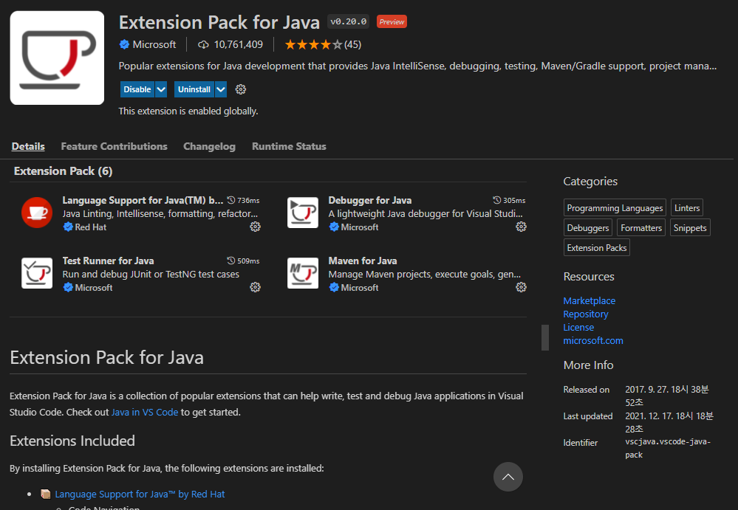Open the manage gear next to Uninstall
This screenshot has width=738, height=510.
tap(241, 89)
